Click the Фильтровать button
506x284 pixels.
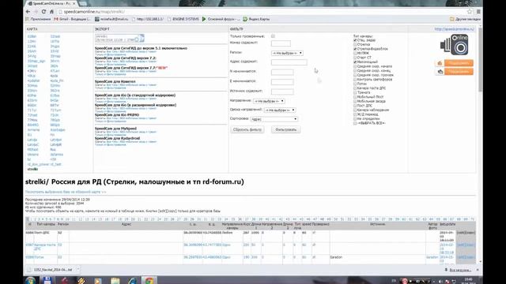coord(285,129)
